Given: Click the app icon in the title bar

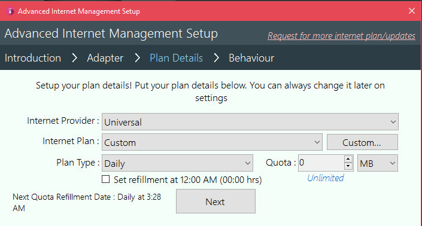Looking at the screenshot, I should [10, 11].
